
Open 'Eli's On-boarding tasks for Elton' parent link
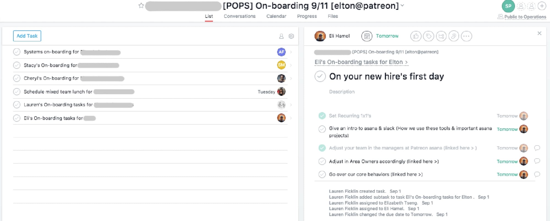tap(361, 62)
